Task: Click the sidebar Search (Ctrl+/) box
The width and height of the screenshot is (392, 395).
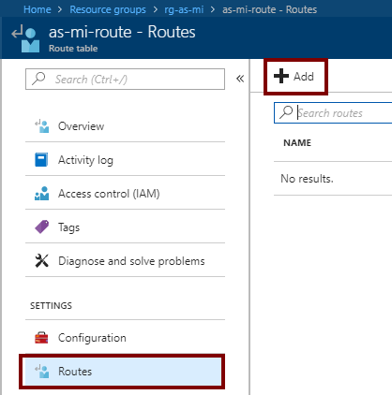Action: point(125,80)
